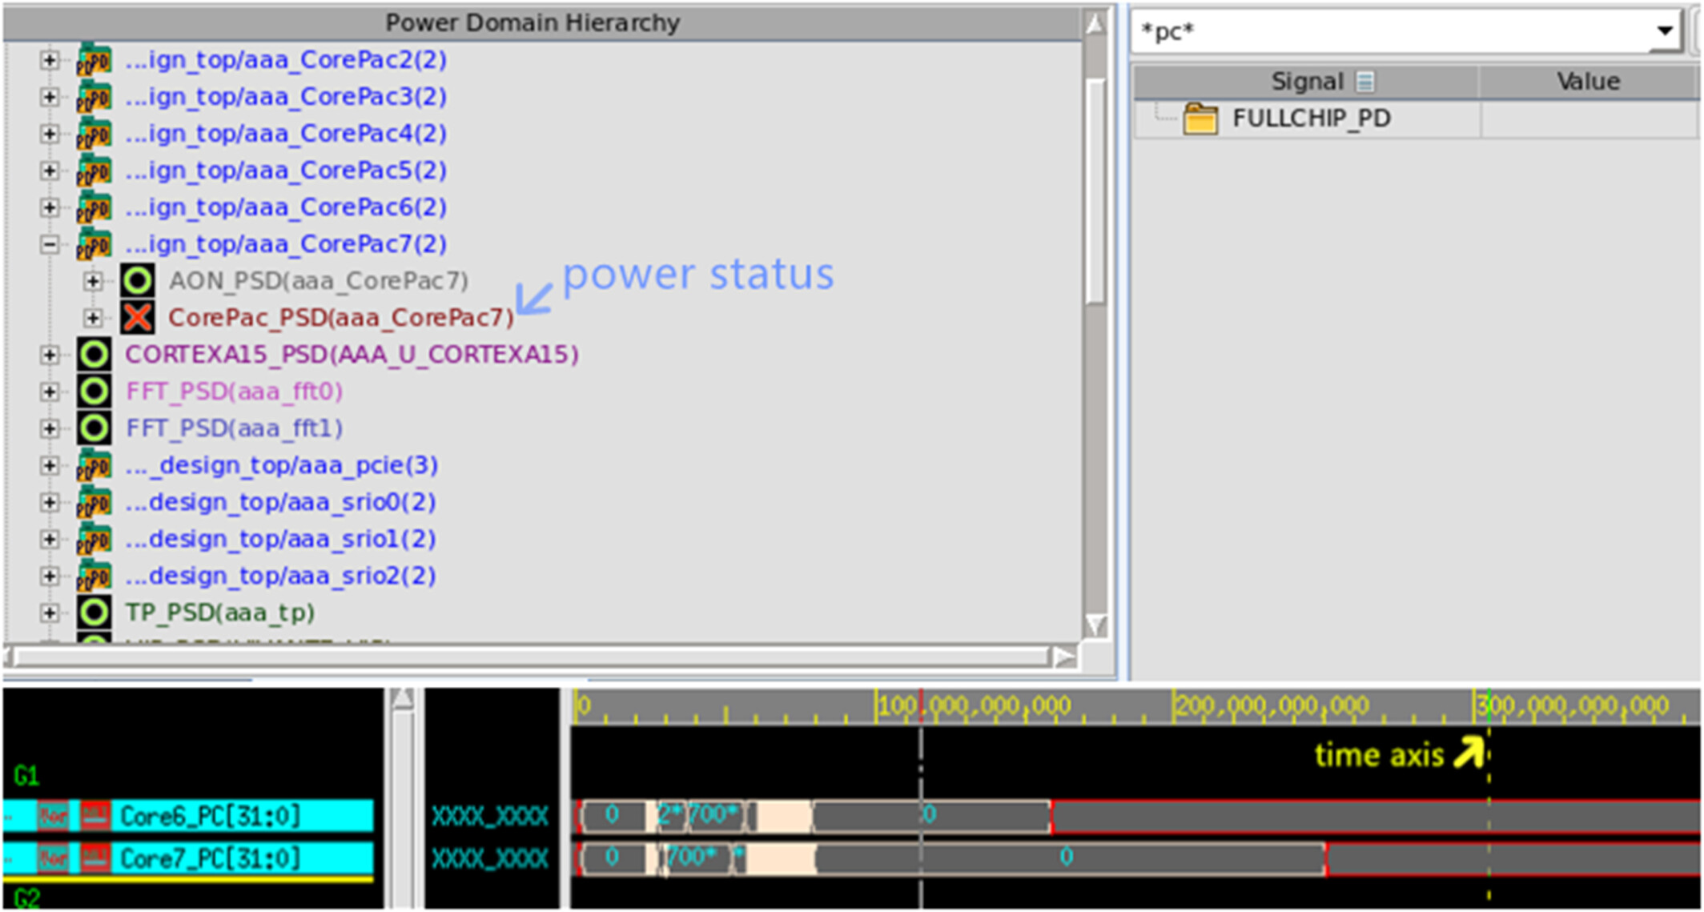Expand the aaa_CorePac3(2) tree node
The image size is (1704, 912).
click(50, 98)
